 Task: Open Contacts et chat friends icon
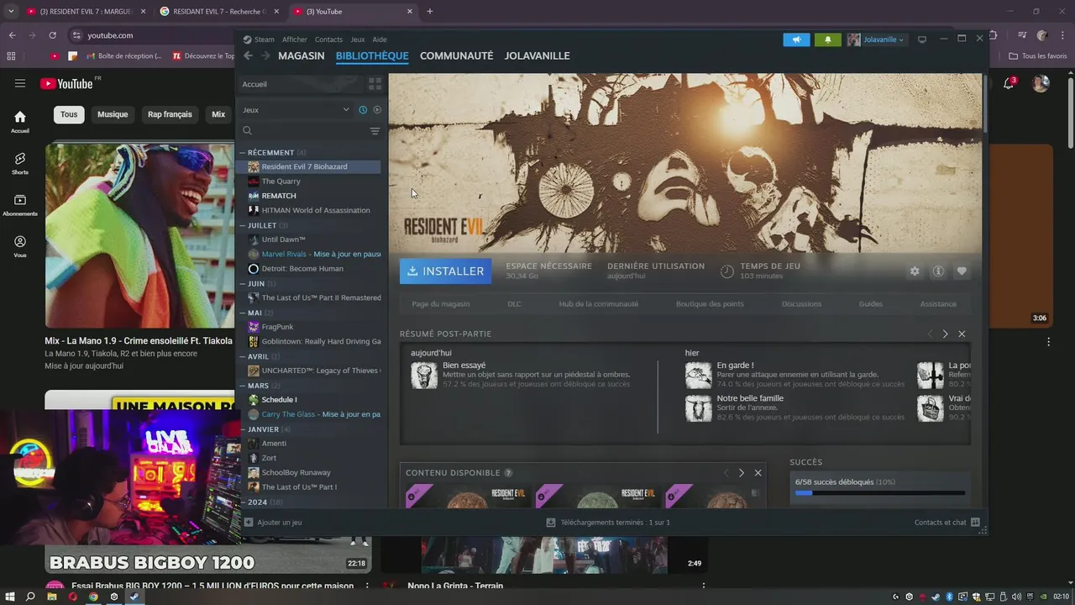pyautogui.click(x=975, y=522)
